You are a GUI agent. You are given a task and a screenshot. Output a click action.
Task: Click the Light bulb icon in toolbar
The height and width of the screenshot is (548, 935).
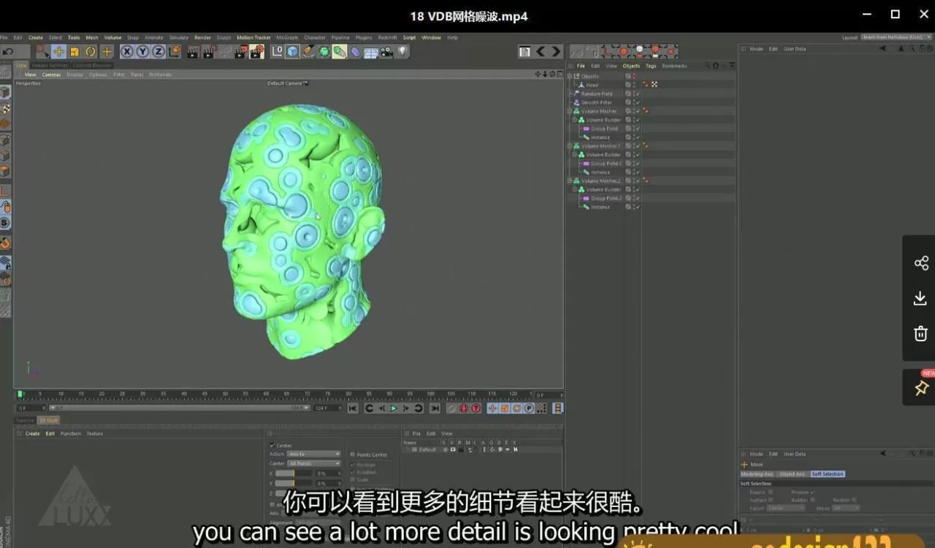[x=402, y=52]
